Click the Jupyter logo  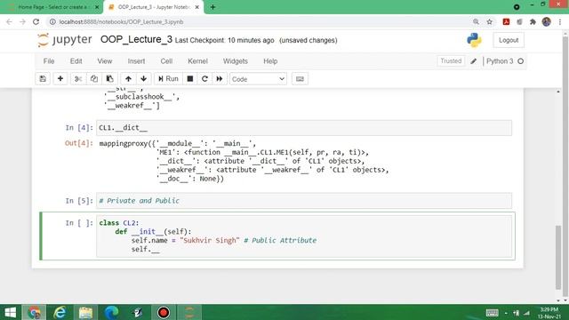coord(65,40)
